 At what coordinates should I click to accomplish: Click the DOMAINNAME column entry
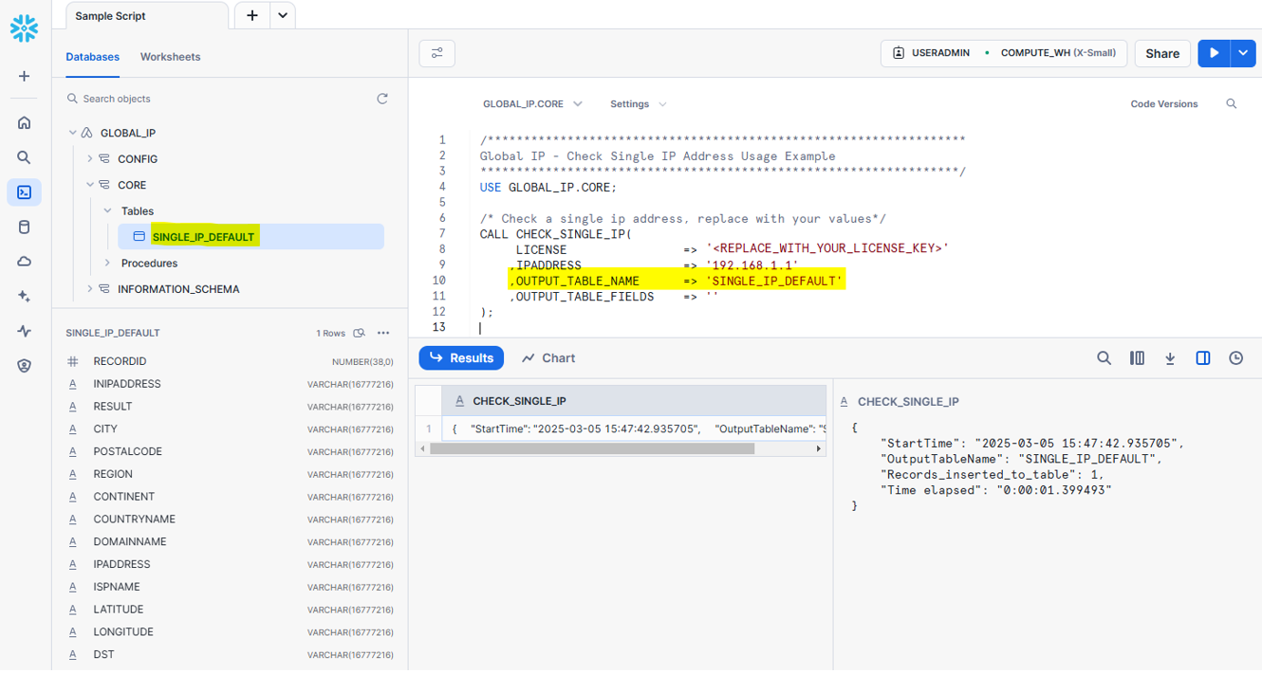tap(230, 542)
